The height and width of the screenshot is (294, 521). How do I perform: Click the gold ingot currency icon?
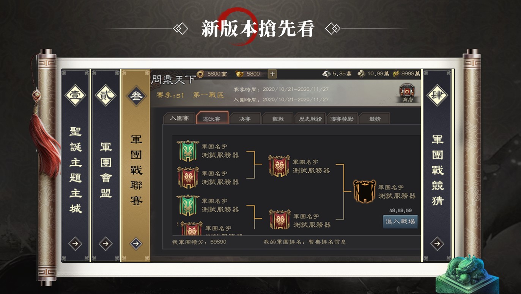239,74
